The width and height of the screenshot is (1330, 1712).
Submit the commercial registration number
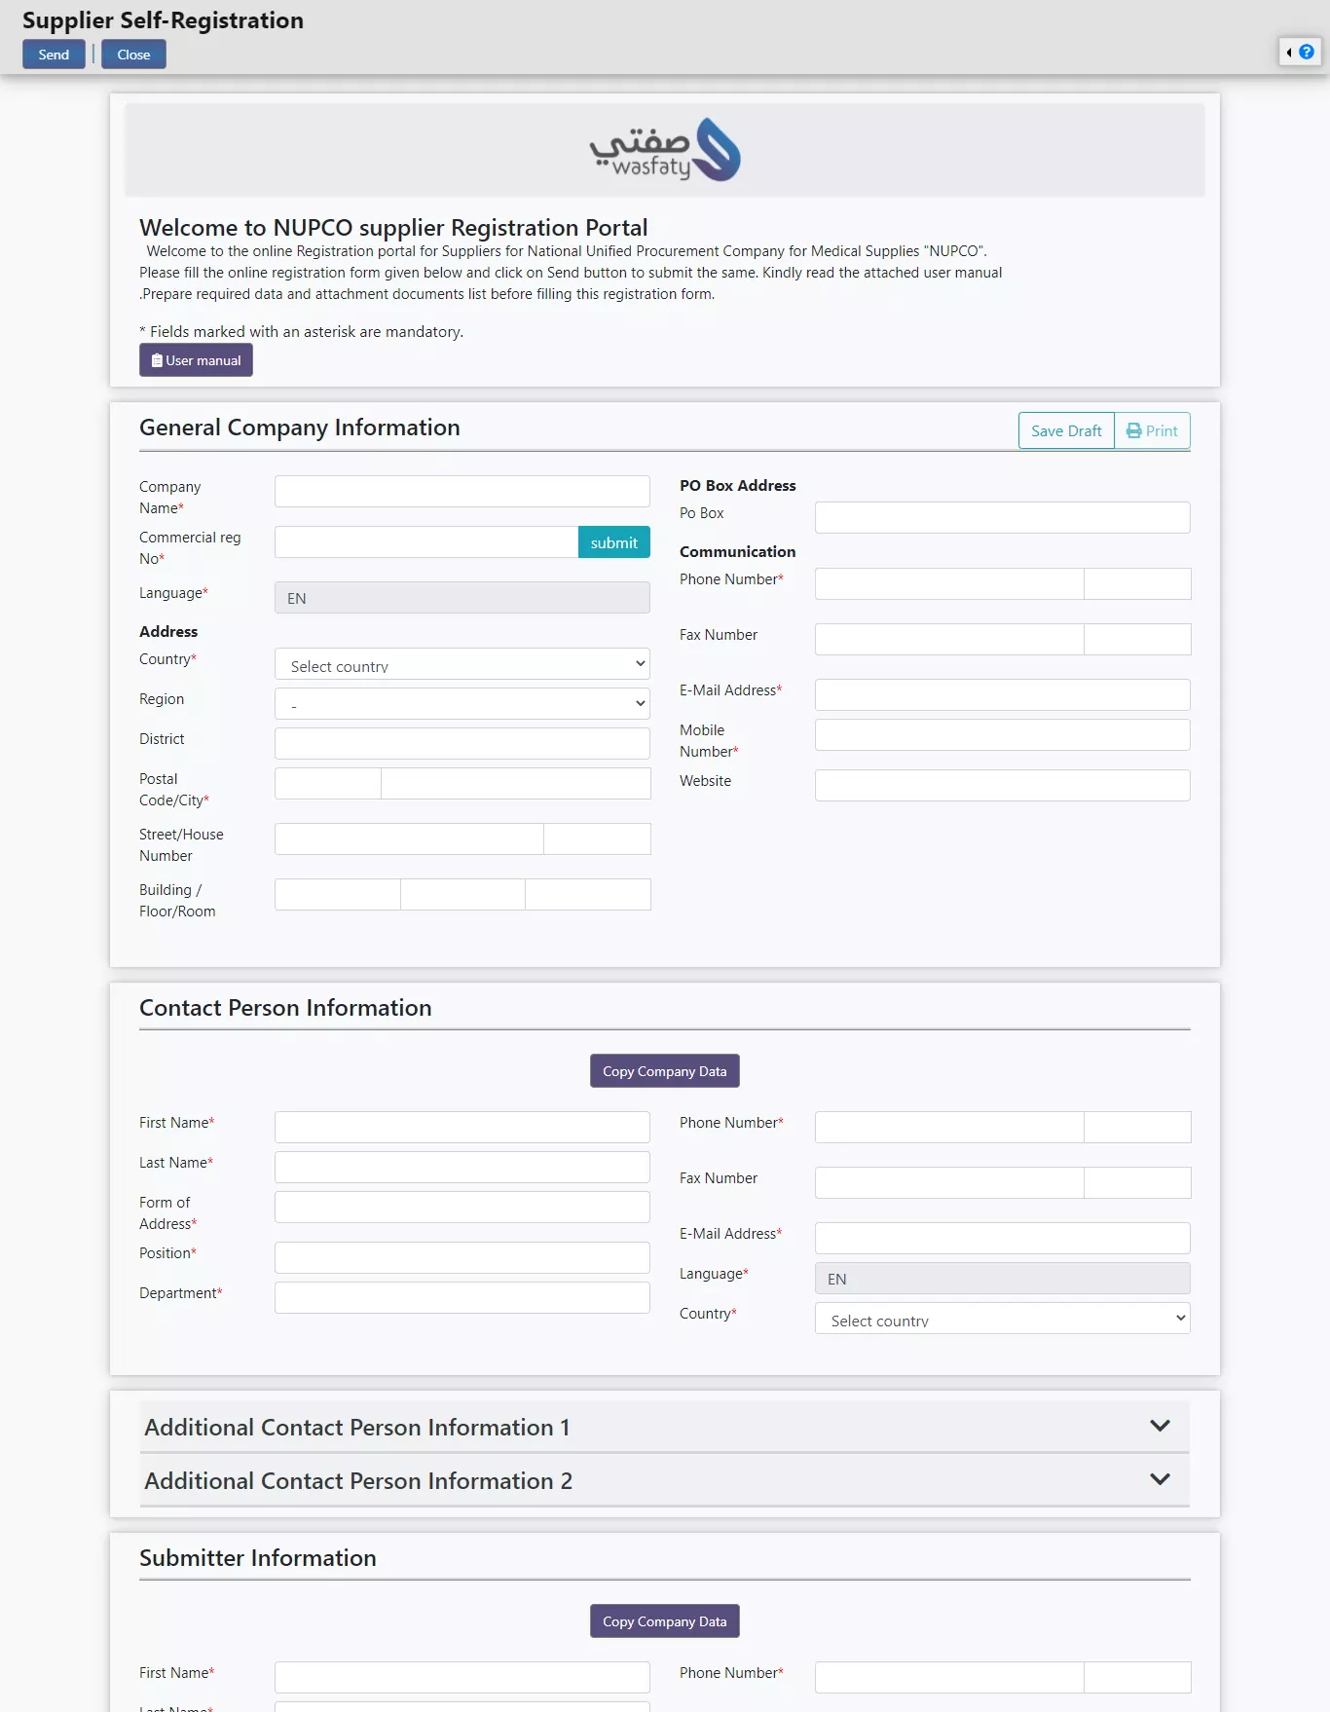(x=613, y=542)
